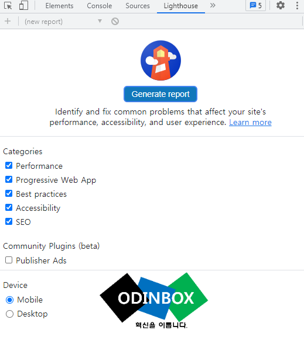
Task: Open the (new report) dropdown
Action: coord(63,21)
